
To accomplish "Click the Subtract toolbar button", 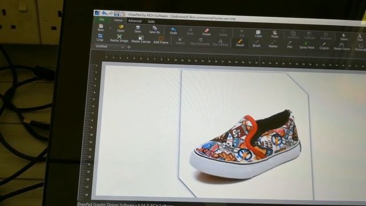I will pos(310,35).
